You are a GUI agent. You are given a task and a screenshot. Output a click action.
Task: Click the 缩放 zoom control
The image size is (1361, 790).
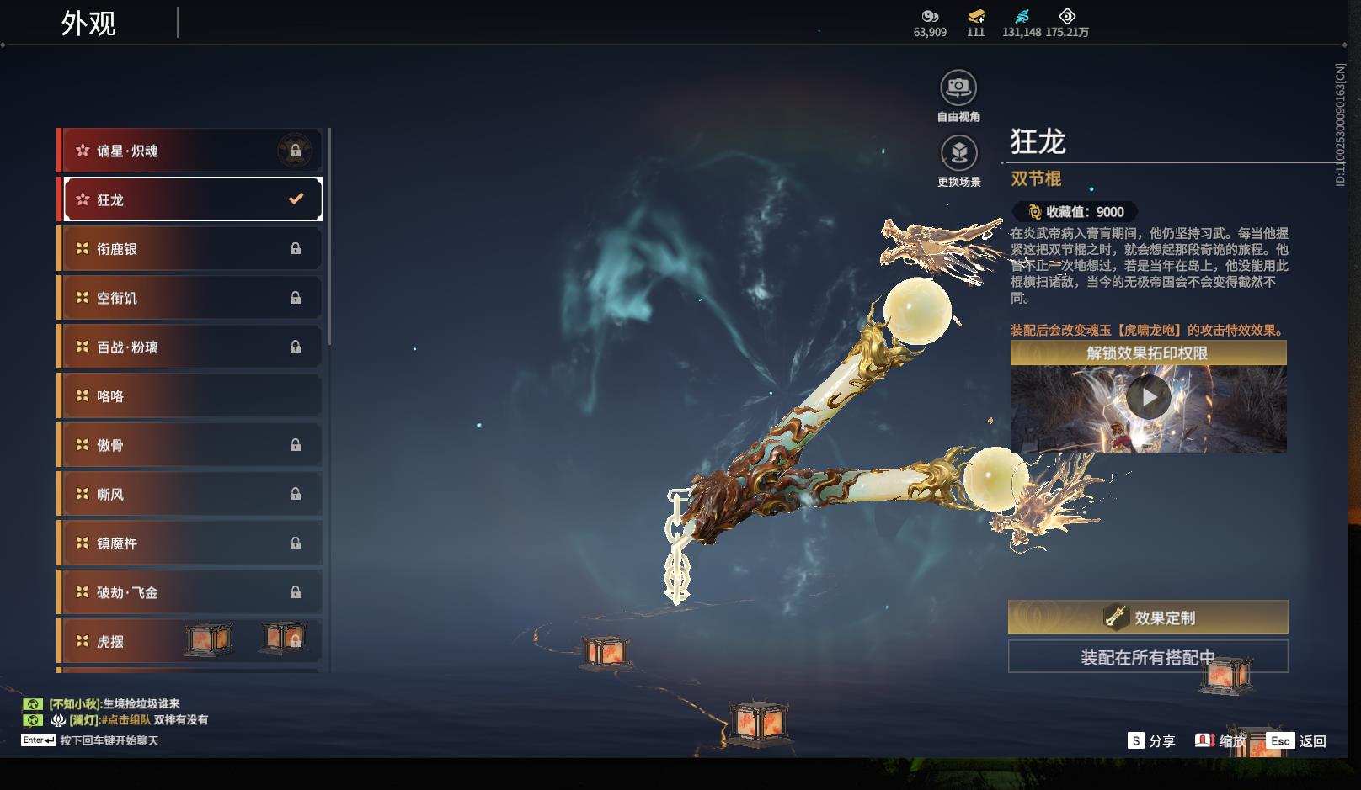1220,740
